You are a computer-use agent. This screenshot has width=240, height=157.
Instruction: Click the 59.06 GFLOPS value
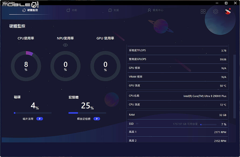223,59
